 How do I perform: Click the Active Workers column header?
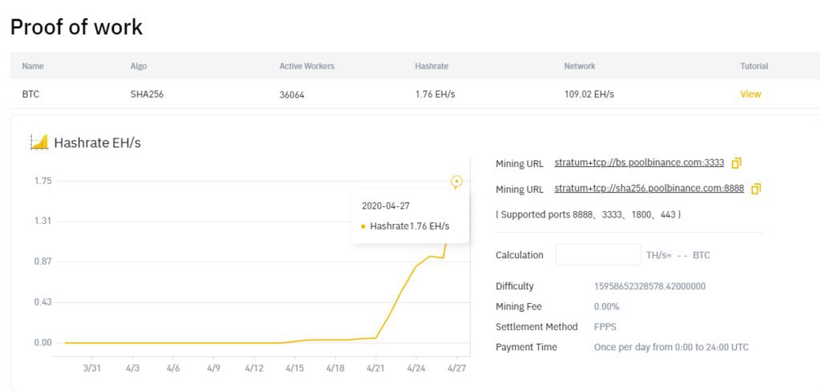307,66
